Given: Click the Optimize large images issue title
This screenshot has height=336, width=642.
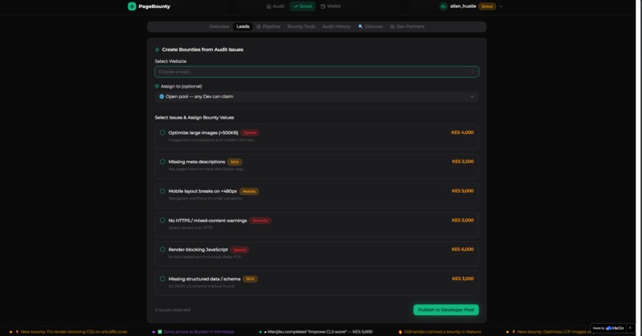Looking at the screenshot, I should click(x=203, y=133).
